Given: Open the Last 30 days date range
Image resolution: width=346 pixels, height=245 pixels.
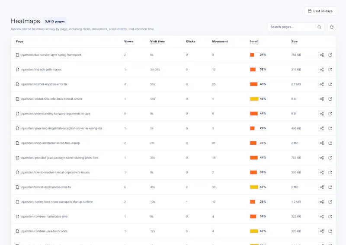Looking at the screenshot, I should pyautogui.click(x=320, y=11).
